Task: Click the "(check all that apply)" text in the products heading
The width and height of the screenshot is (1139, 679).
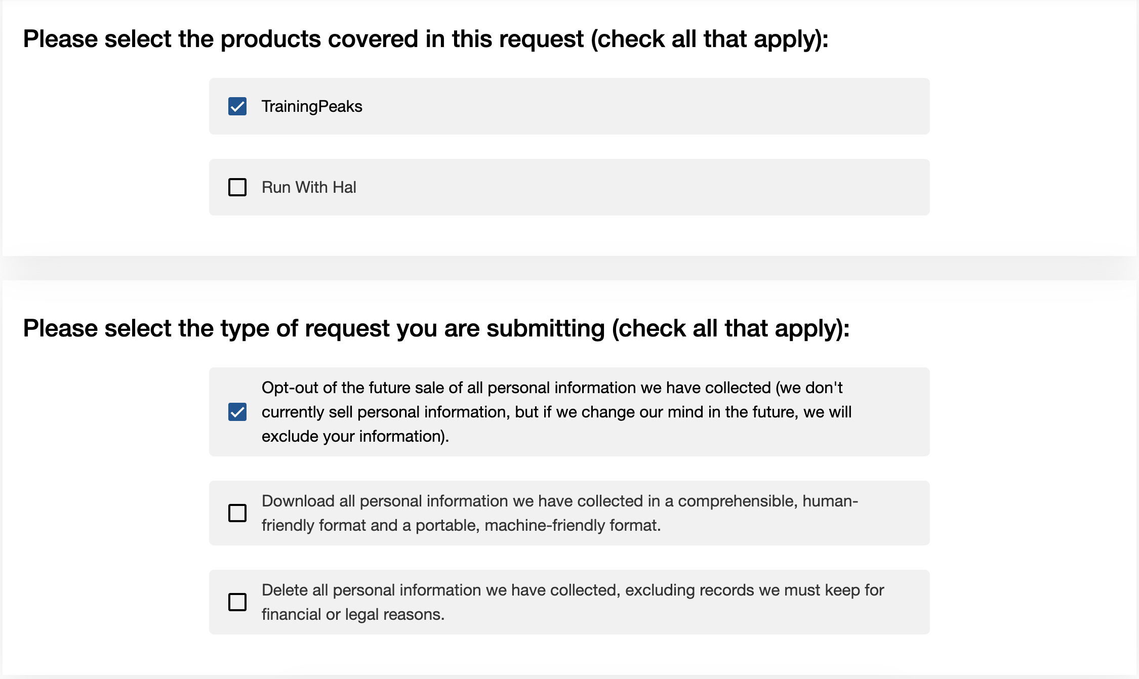Action: pyautogui.click(x=710, y=39)
